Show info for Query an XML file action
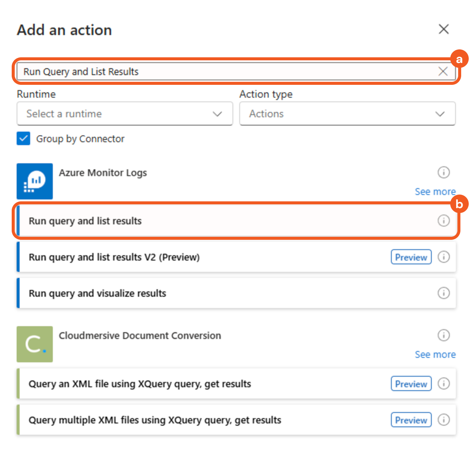 coord(443,383)
